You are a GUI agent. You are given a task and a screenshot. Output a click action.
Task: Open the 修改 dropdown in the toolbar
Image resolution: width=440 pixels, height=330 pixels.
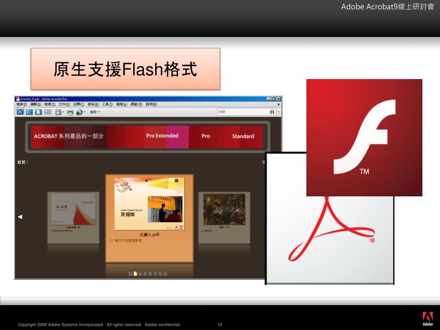[x=95, y=112]
